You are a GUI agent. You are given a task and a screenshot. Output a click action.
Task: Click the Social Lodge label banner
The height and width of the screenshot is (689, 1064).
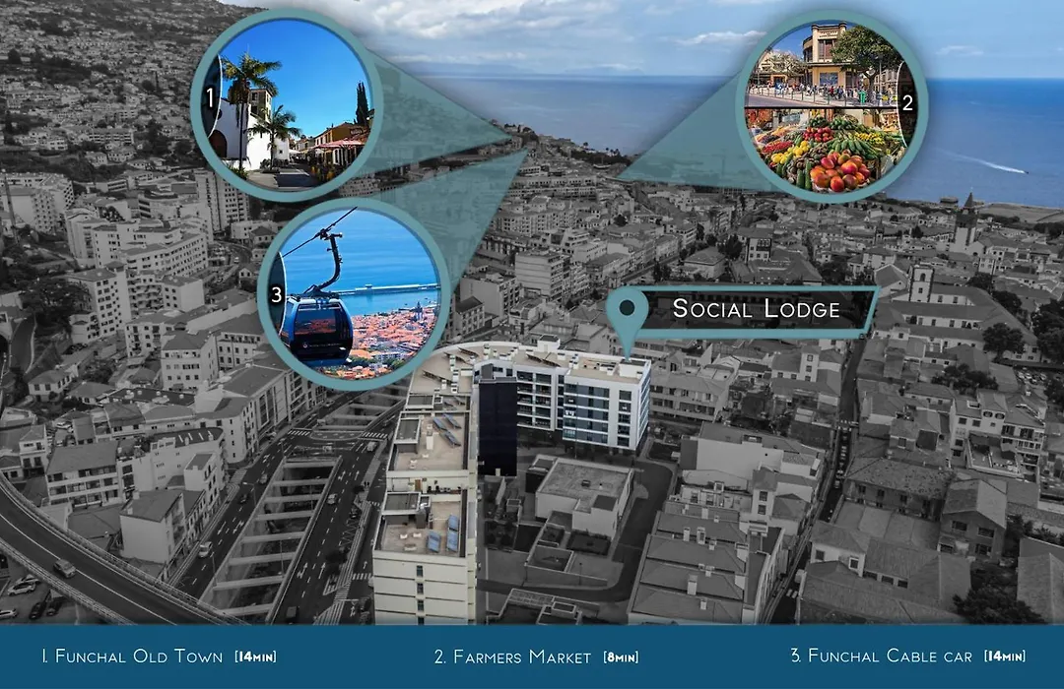tap(756, 308)
